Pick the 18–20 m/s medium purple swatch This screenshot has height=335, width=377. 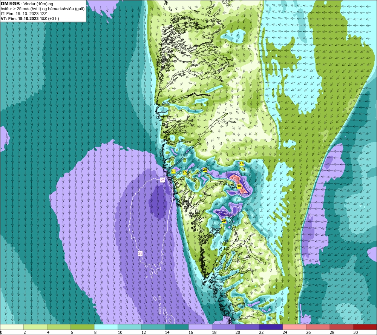(224, 327)
